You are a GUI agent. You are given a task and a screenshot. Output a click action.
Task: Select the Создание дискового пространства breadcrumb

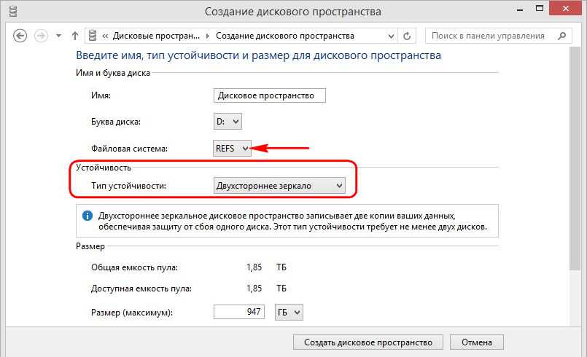(x=285, y=36)
